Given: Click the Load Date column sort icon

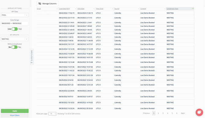Looking at the screenshot, I should coord(76,9).
